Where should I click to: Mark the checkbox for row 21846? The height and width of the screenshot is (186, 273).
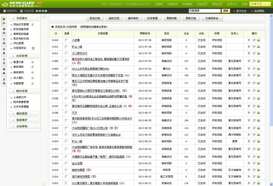66,113
